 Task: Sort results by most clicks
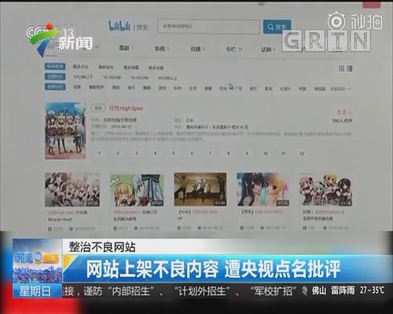(80, 67)
